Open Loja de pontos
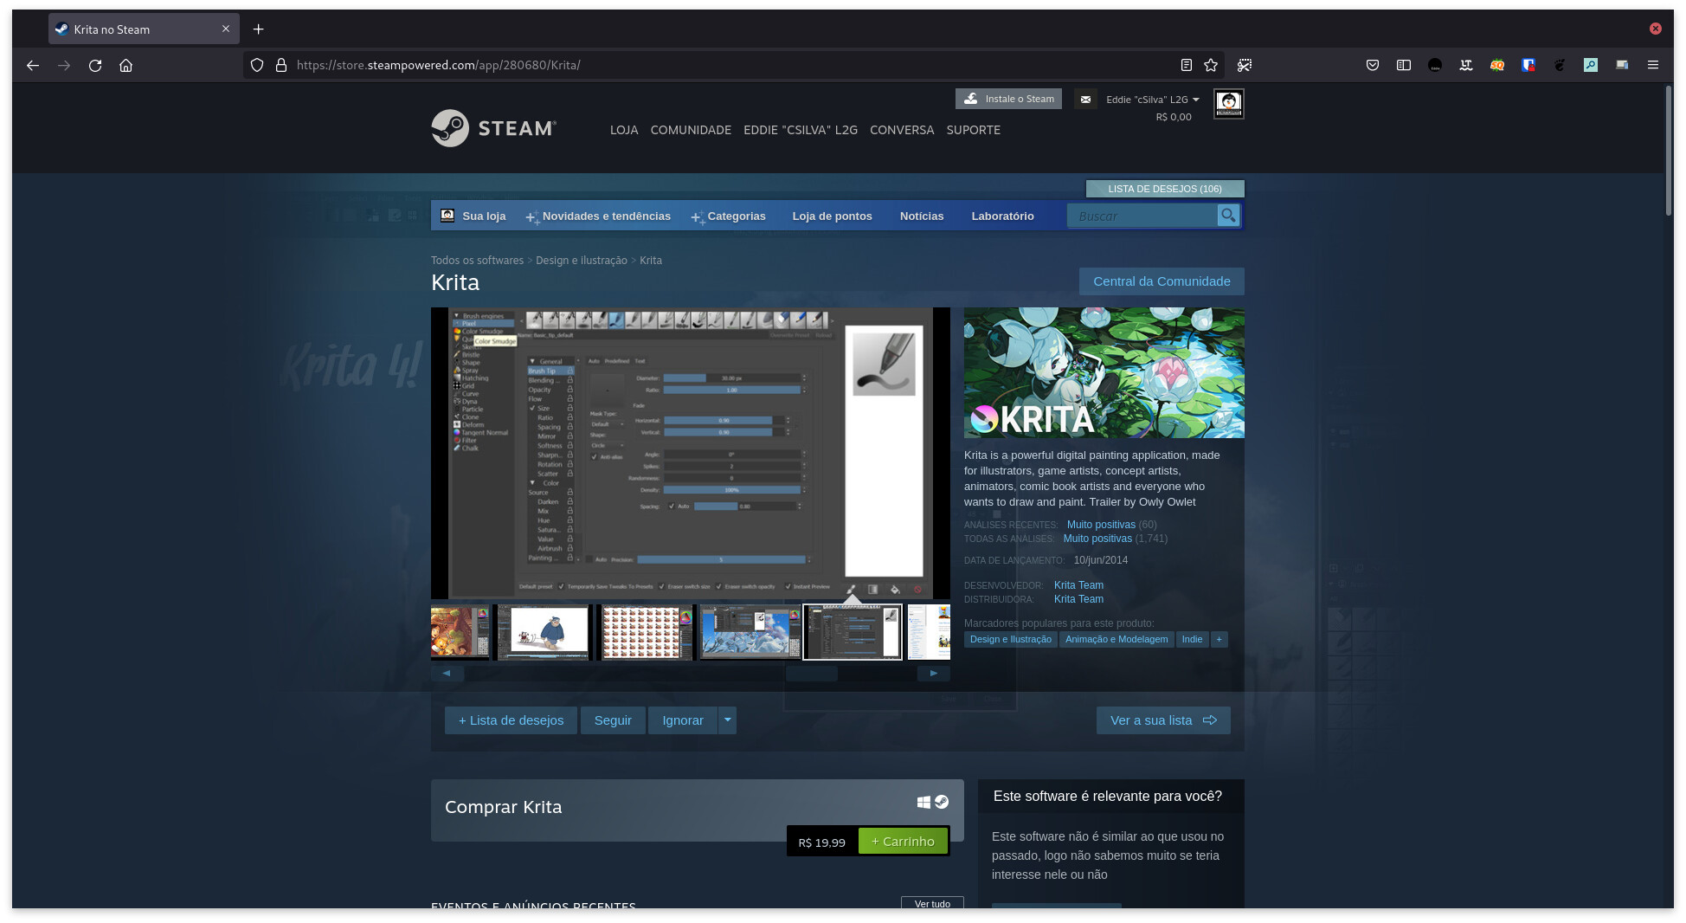 point(833,216)
